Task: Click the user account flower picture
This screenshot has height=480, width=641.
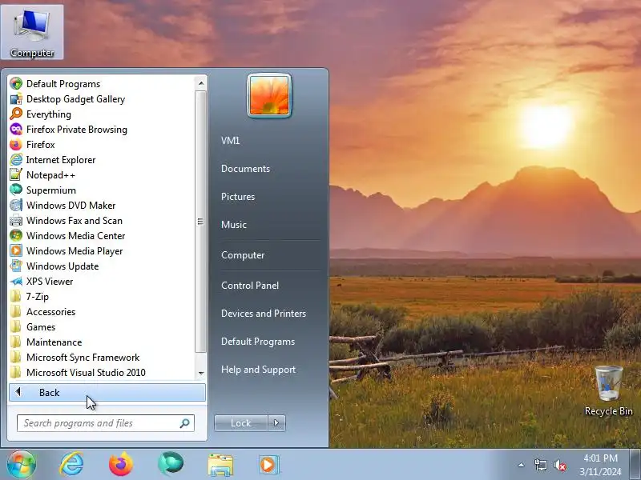Action: pos(269,95)
